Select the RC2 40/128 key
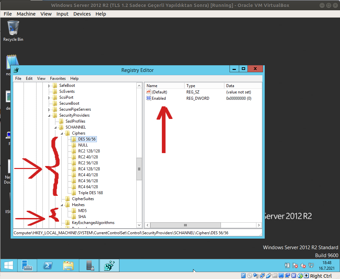The height and width of the screenshot is (279, 340). [88, 157]
